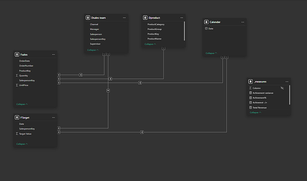Image resolution: width=307 pixels, height=181 pixels.
Task: Click the Dproduct table icon
Action: click(x=145, y=18)
